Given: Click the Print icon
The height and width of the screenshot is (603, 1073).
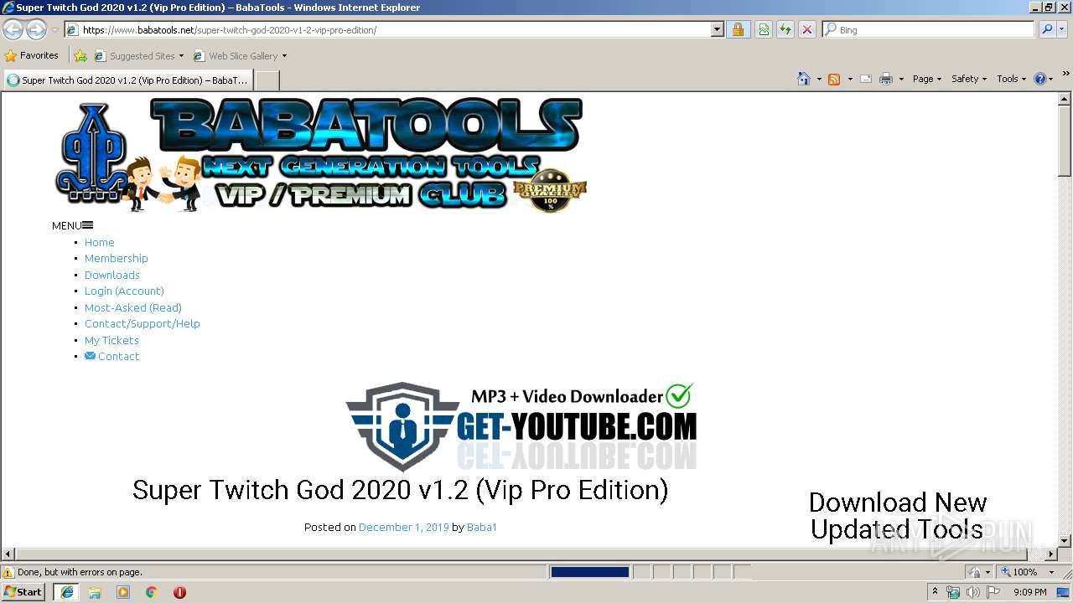Looking at the screenshot, I should point(886,79).
